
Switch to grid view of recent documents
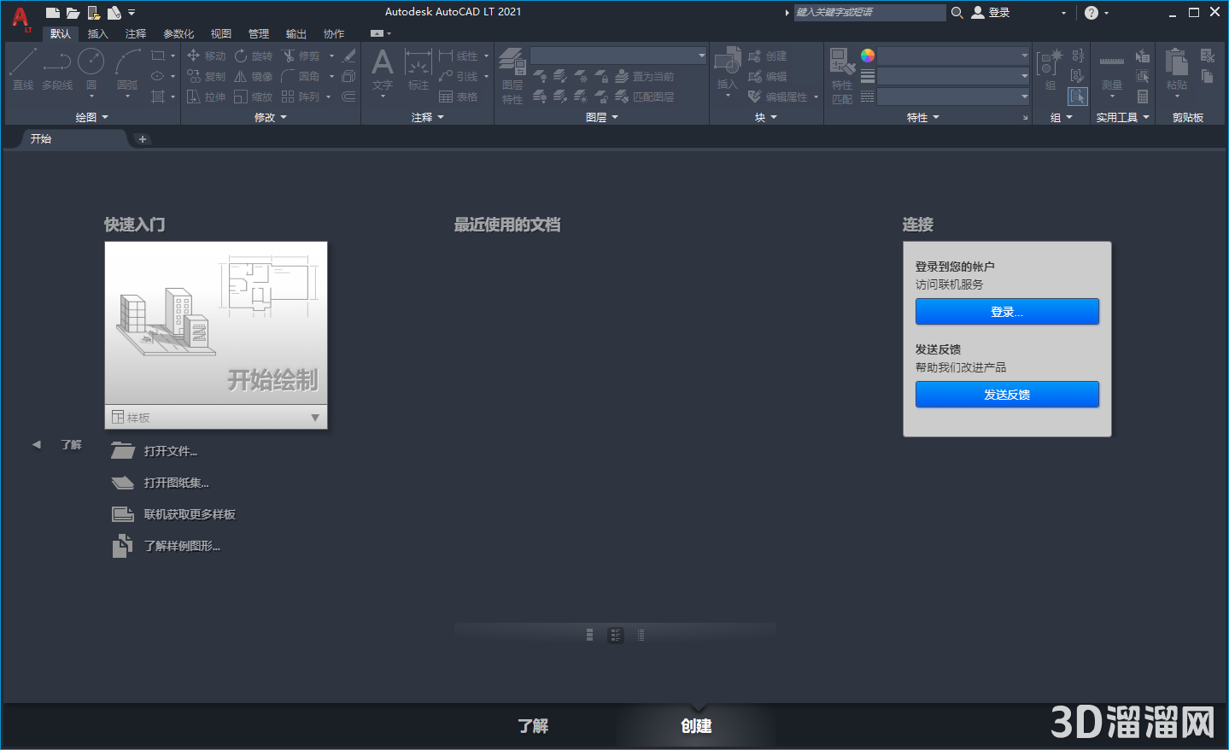(x=589, y=635)
